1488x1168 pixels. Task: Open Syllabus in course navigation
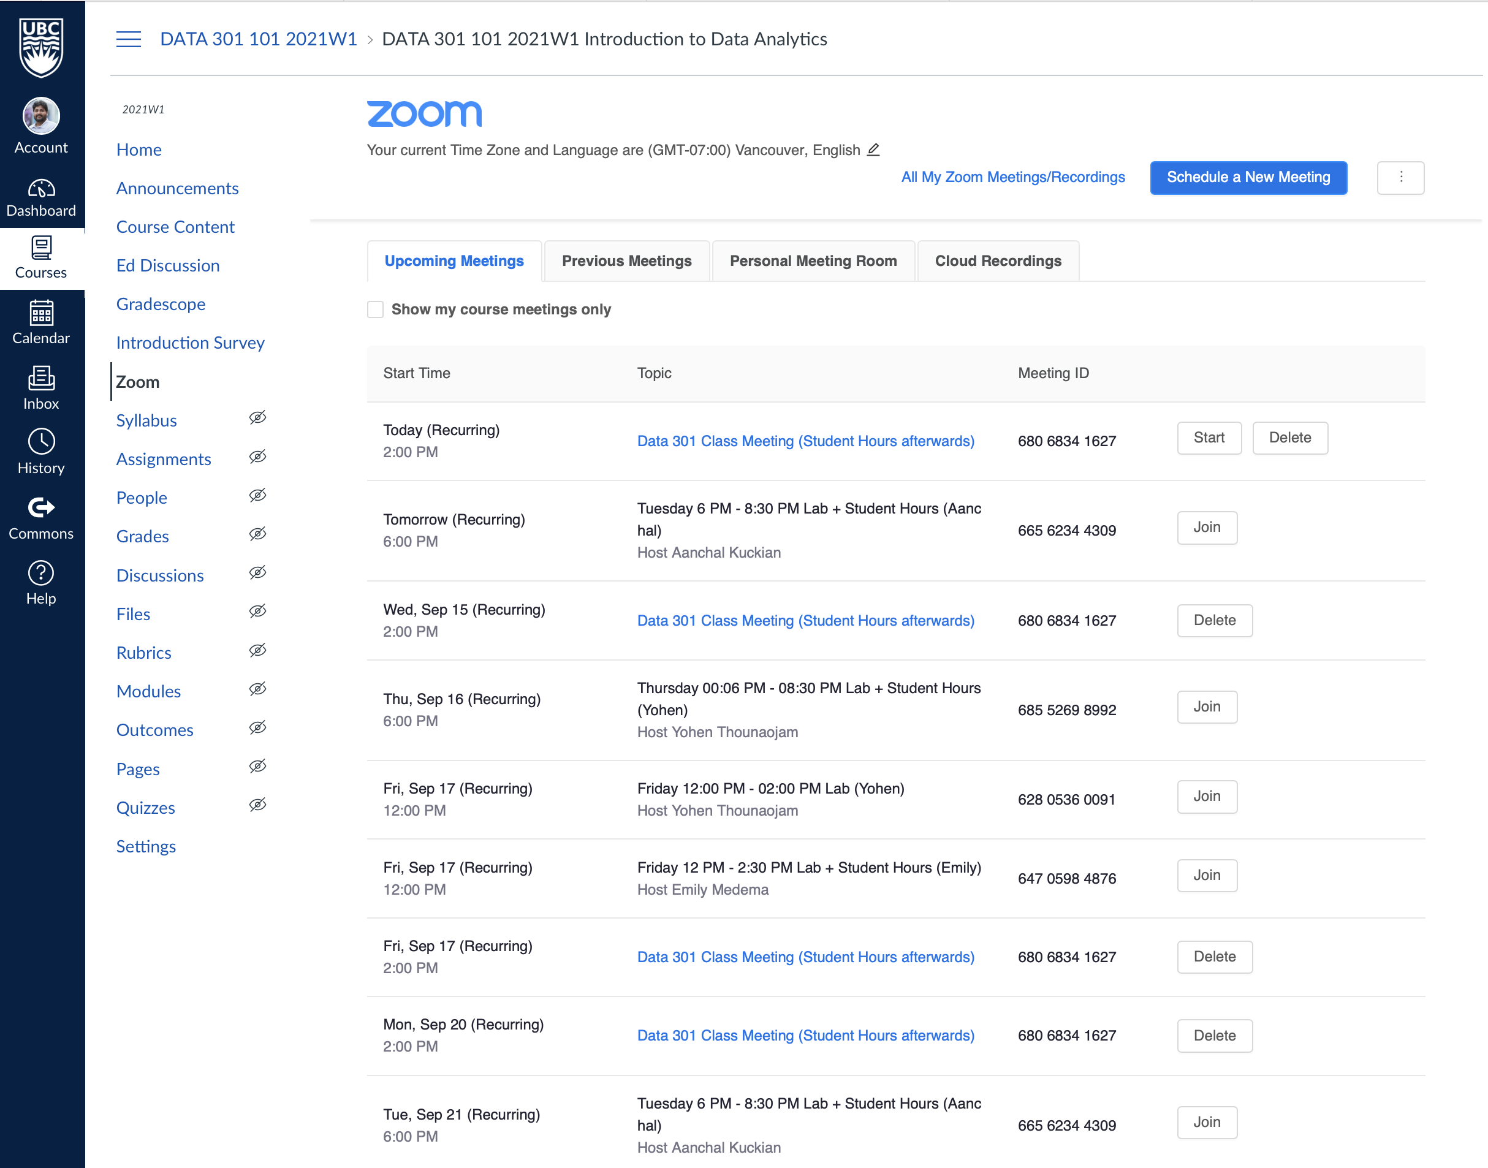click(146, 420)
